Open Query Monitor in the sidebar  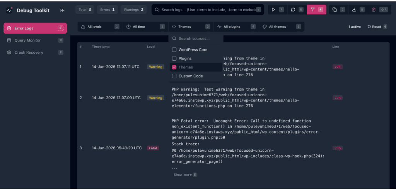35,41
